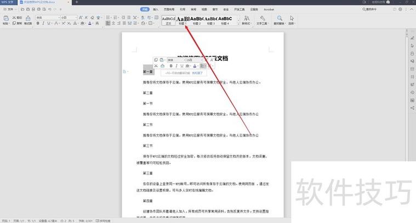Click the share icon in right sidebar
416x223 pixels.
pos(412,108)
